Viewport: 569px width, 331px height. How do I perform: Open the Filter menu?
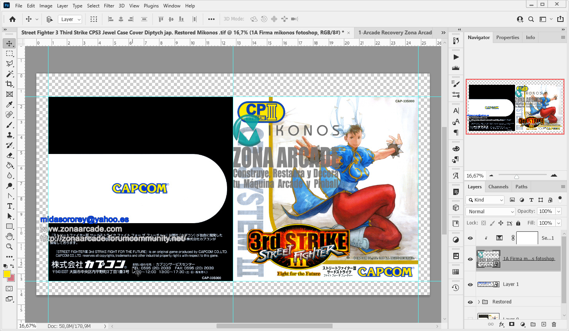pyautogui.click(x=109, y=5)
